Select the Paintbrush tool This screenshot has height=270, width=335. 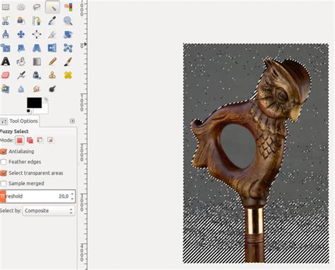[x=68, y=61]
